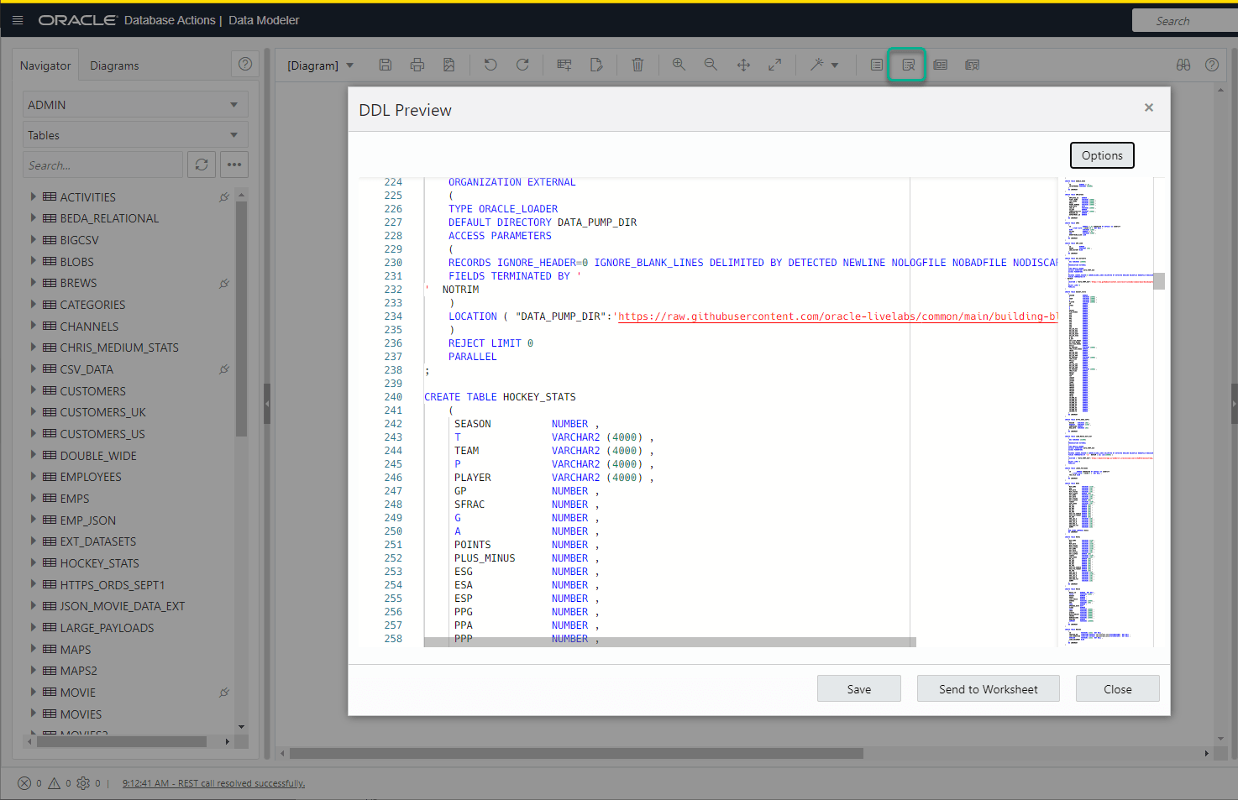
Task: Click the Print Diagram icon
Action: pos(417,65)
